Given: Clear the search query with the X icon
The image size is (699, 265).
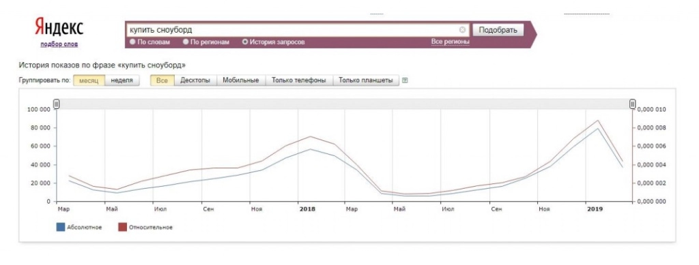Looking at the screenshot, I should point(462,30).
